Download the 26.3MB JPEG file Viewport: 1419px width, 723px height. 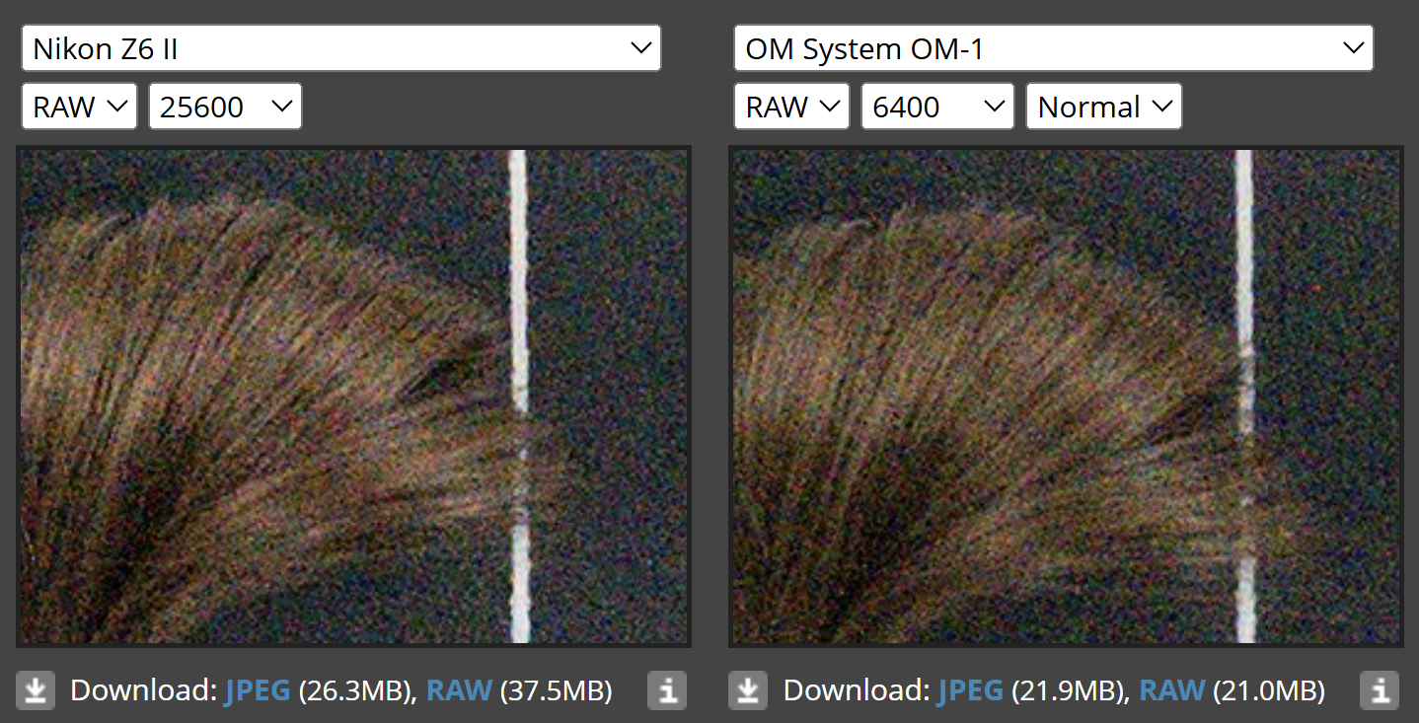coord(258,691)
